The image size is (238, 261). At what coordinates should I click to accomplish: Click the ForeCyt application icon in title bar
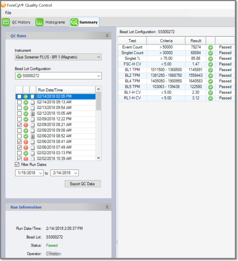click(3, 5)
